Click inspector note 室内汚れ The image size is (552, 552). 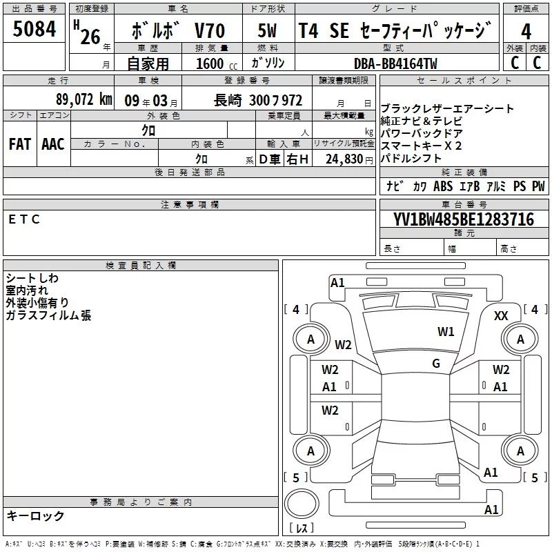click(x=27, y=290)
